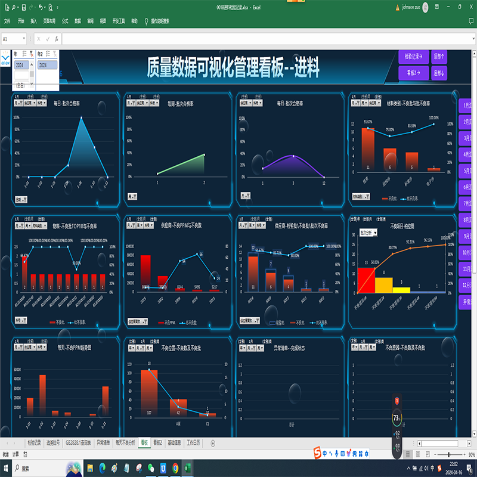Click the zoom in plus button
The height and width of the screenshot is (477, 477).
tap(464, 454)
